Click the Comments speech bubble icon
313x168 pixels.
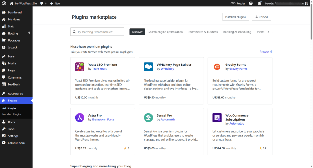click(x=4, y=77)
